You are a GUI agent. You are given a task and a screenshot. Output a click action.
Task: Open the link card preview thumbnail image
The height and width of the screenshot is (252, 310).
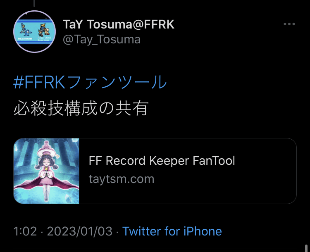tap(46, 171)
